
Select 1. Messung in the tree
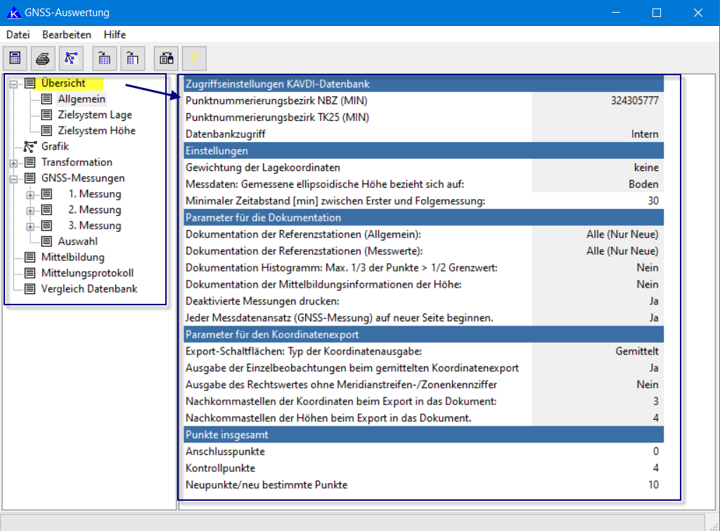(95, 194)
